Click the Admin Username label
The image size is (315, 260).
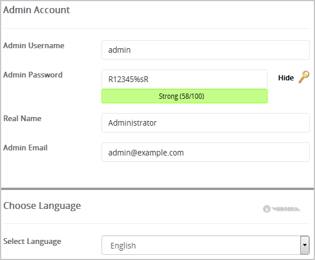click(34, 45)
